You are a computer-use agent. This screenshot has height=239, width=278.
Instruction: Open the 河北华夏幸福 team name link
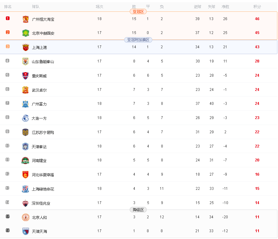(x=43, y=175)
